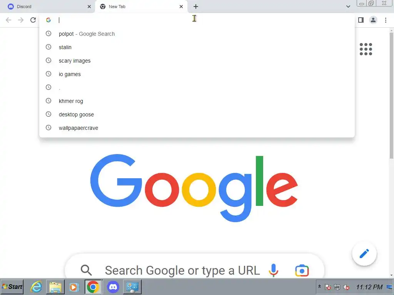This screenshot has height=295, width=394.
Task: Open the Google apps grid
Action: pyautogui.click(x=366, y=49)
